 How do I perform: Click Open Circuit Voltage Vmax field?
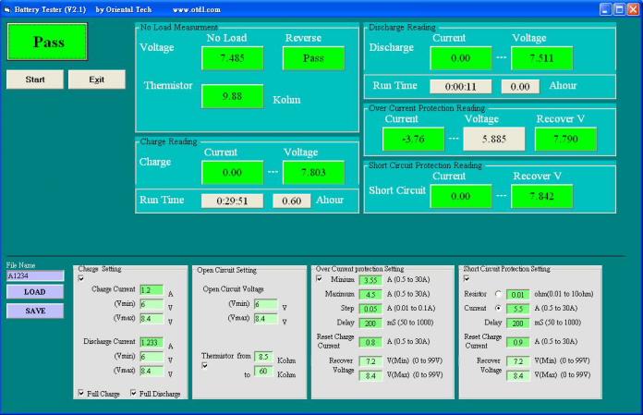pos(265,319)
